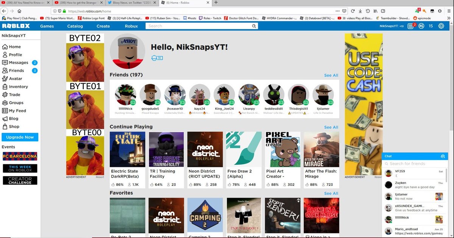Open Trade in the sidebar
This screenshot has height=238, width=454.
pyautogui.click(x=11, y=94)
